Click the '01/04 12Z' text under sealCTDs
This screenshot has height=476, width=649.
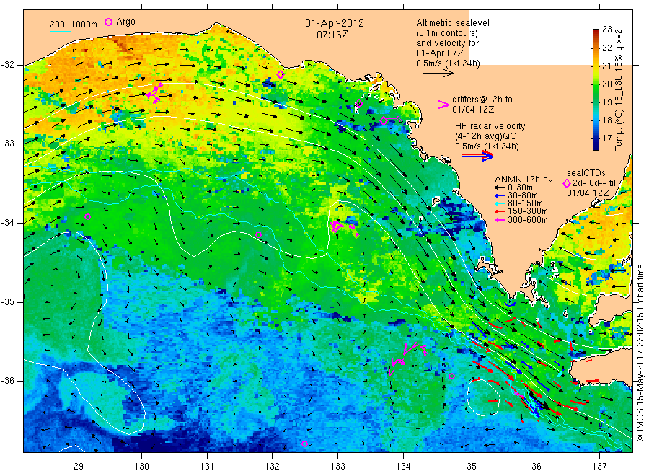click(x=588, y=193)
